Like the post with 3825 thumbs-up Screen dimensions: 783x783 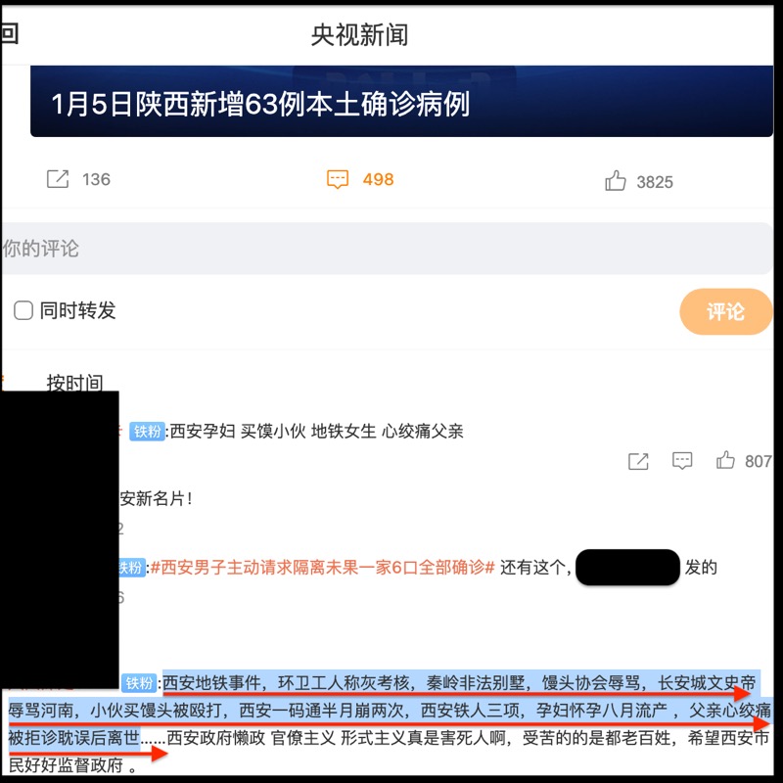click(616, 181)
